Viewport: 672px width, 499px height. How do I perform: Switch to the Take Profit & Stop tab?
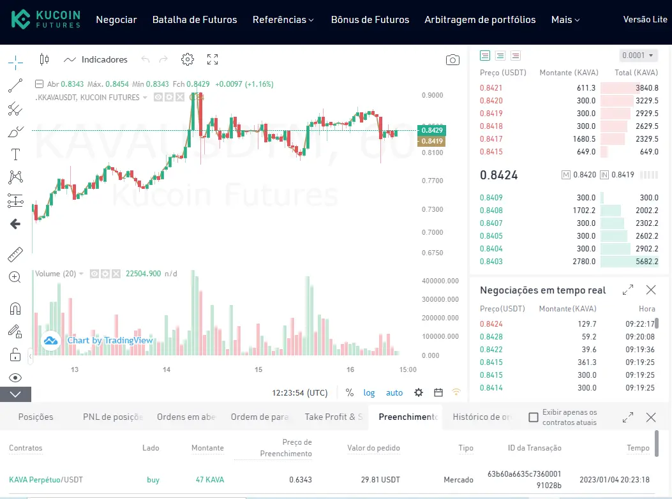(x=333, y=417)
